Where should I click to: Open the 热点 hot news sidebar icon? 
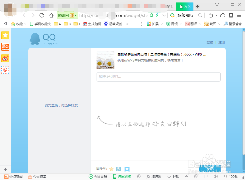click(x=5, y=47)
